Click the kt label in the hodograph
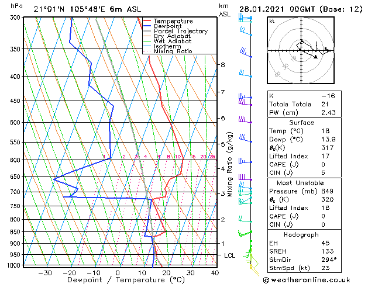Image resolution: width=368 pixels, height=284 pixels. click(272, 21)
